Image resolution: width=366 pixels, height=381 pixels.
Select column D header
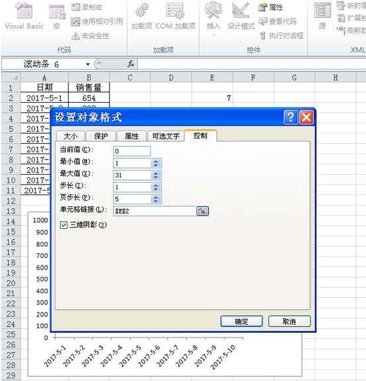coord(171,78)
